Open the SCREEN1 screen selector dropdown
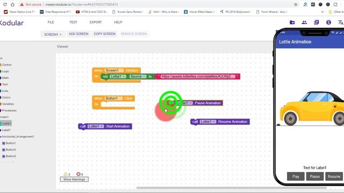 pos(53,34)
